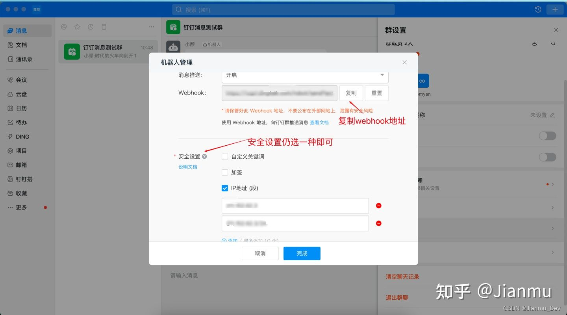
Task: Click the first IP address input field
Action: [x=295, y=206]
